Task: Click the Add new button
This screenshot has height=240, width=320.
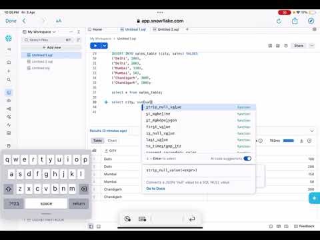Action: point(51,47)
